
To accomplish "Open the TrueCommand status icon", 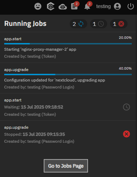I will click(50, 6).
